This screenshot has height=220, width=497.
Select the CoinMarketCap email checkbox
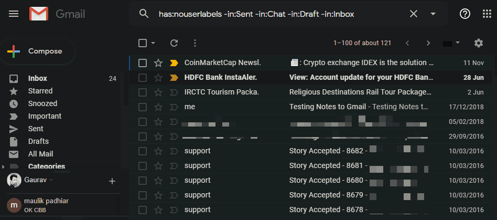143,63
